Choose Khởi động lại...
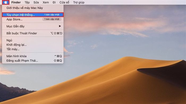The height and width of the screenshot is (104, 186). [x=33, y=45]
